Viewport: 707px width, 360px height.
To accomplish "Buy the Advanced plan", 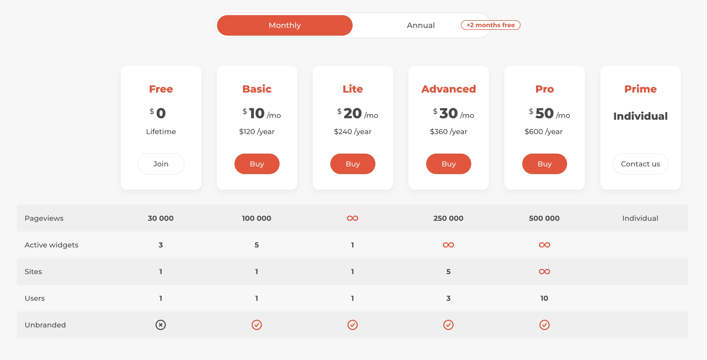I will pos(448,164).
